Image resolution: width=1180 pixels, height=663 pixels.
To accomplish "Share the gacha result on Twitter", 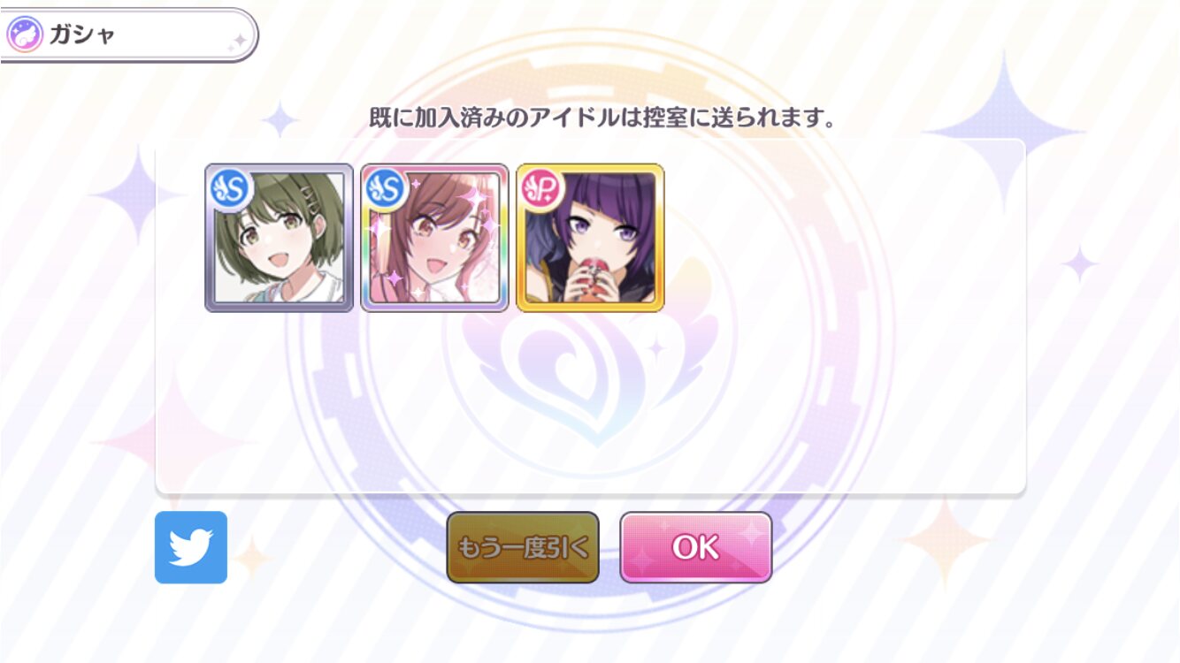I will coord(191,547).
